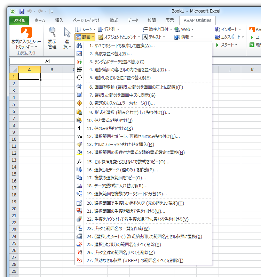Open the テキスト dropdown

coord(154,37)
